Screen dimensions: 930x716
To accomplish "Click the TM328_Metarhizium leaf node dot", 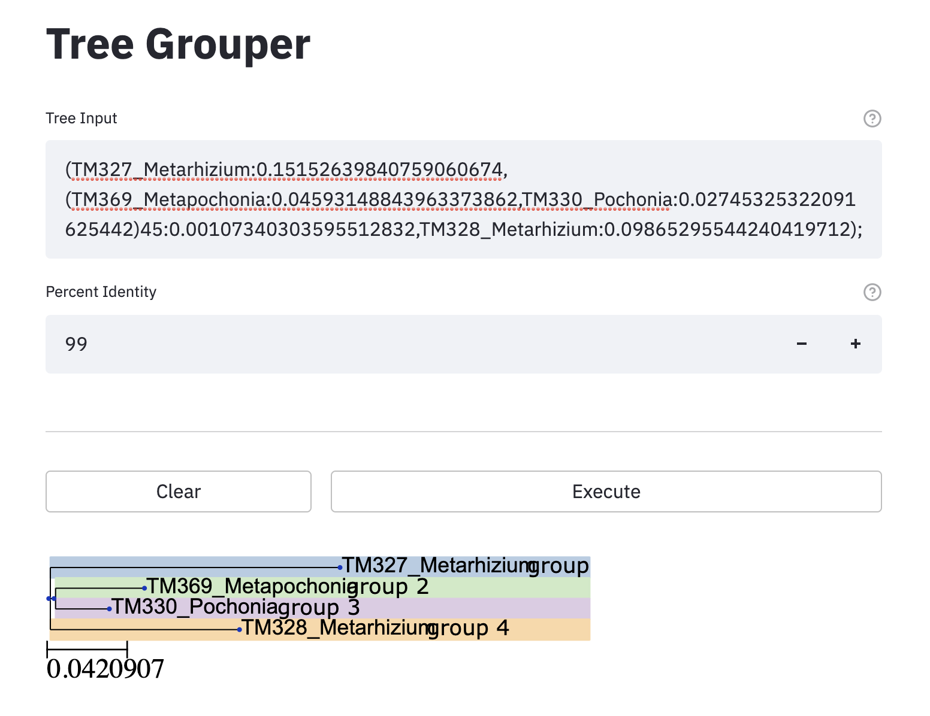I will click(239, 629).
